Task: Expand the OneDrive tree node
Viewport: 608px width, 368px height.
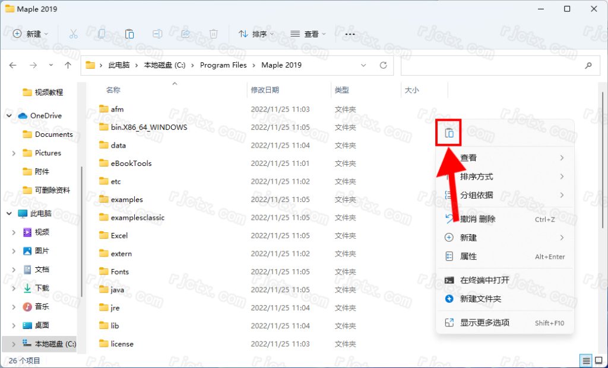Action: (9, 116)
